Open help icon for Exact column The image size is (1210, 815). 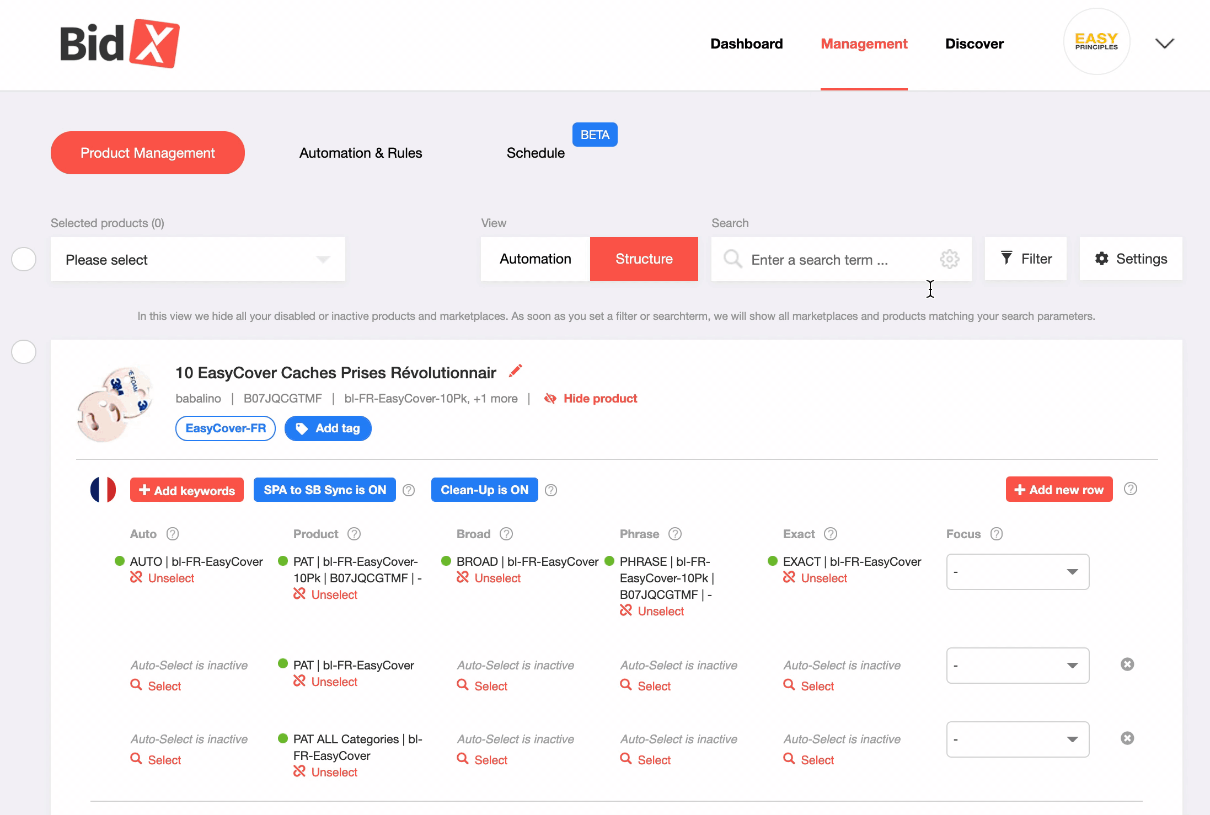tap(831, 534)
